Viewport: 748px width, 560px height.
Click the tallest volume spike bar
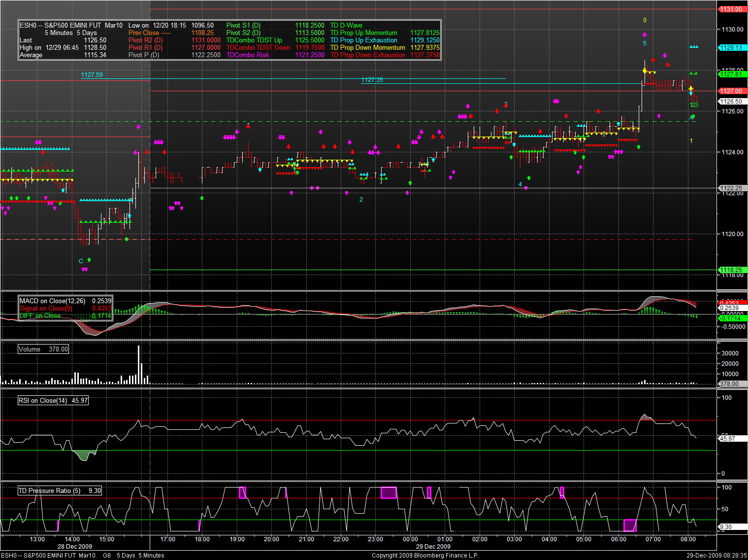coord(139,365)
